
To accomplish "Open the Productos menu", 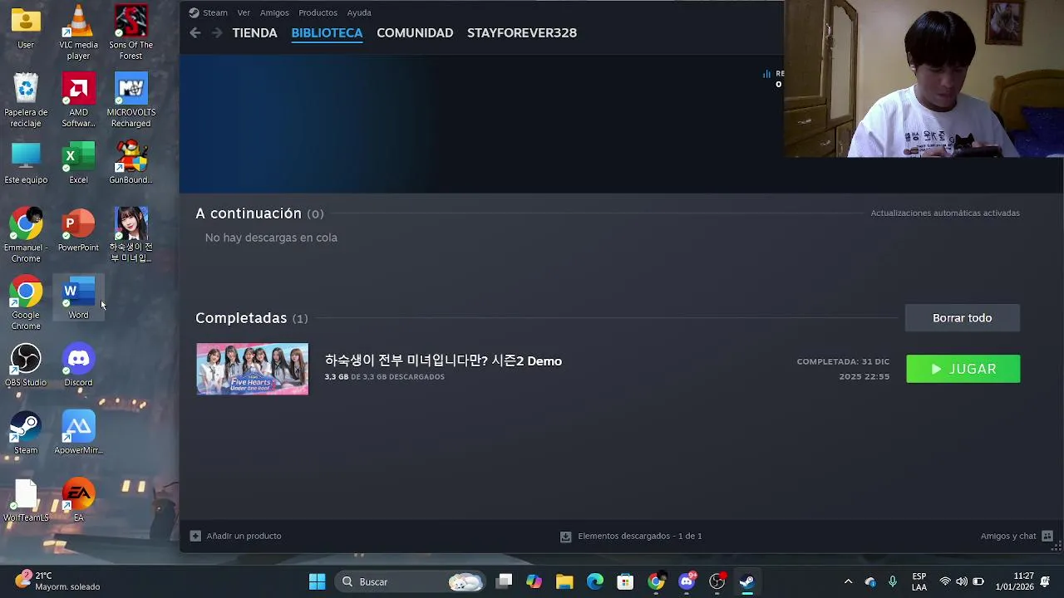I will [318, 12].
